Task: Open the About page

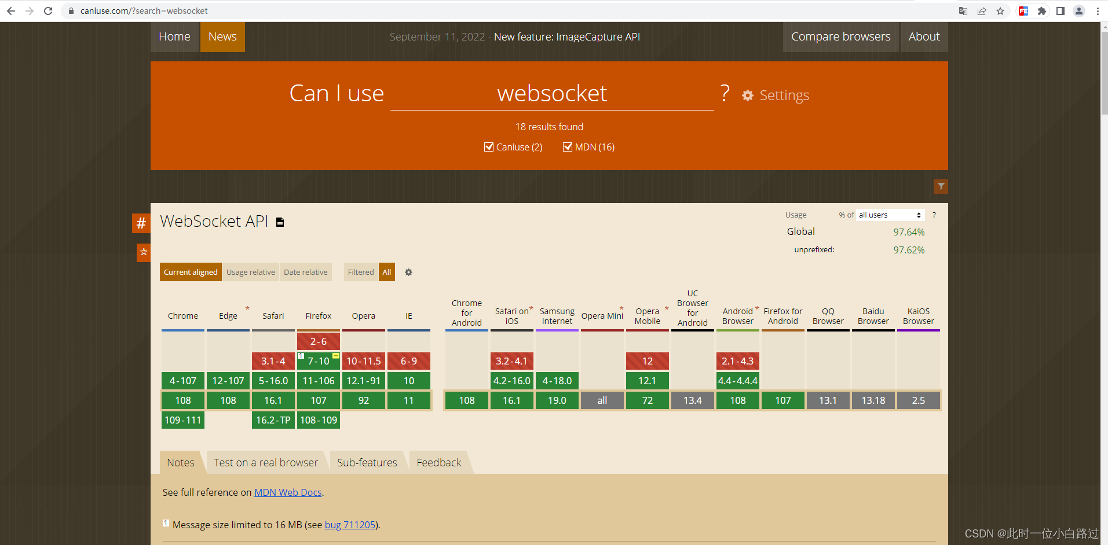Action: pyautogui.click(x=924, y=37)
